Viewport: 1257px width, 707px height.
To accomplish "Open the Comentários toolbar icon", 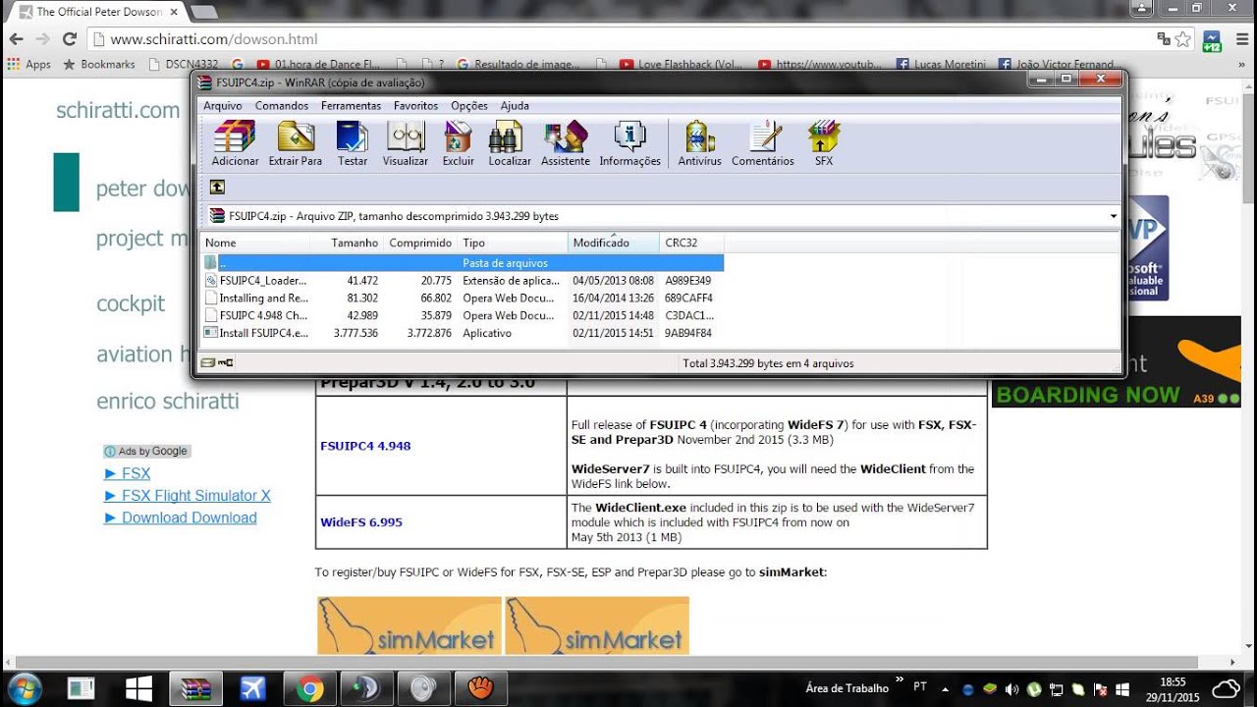I will point(763,143).
